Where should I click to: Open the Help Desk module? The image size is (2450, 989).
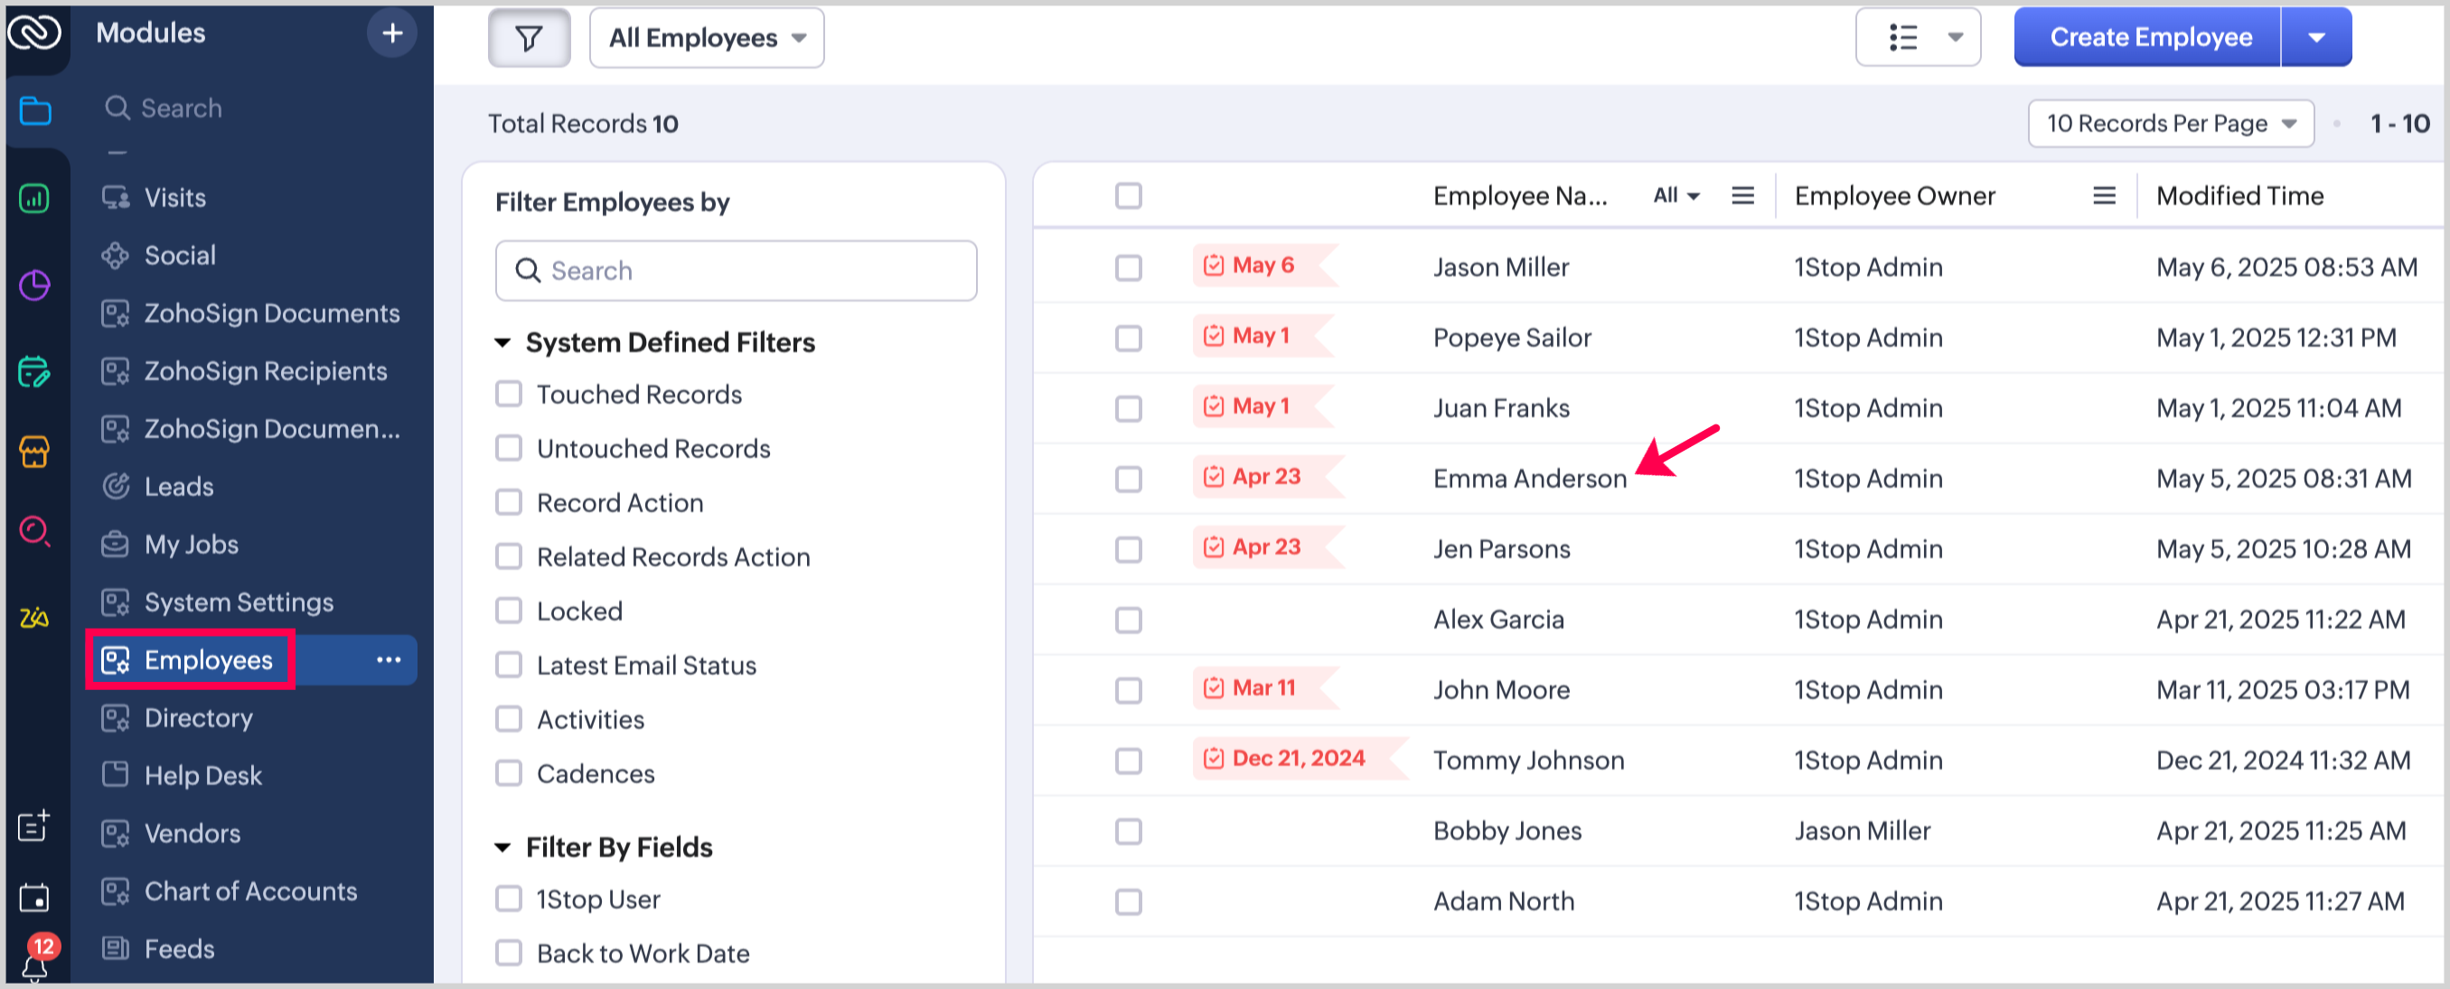click(x=202, y=775)
